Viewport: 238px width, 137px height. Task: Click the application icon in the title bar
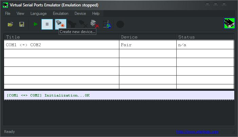click(5, 5)
